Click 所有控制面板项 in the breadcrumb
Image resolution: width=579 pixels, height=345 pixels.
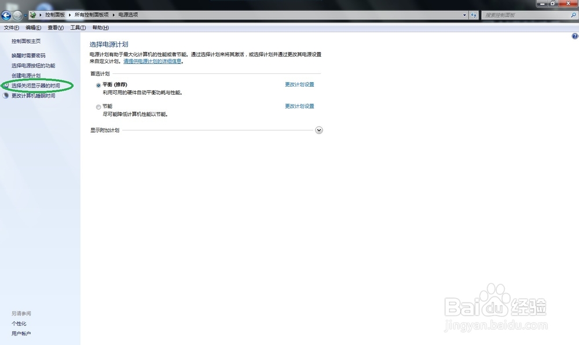91,15
